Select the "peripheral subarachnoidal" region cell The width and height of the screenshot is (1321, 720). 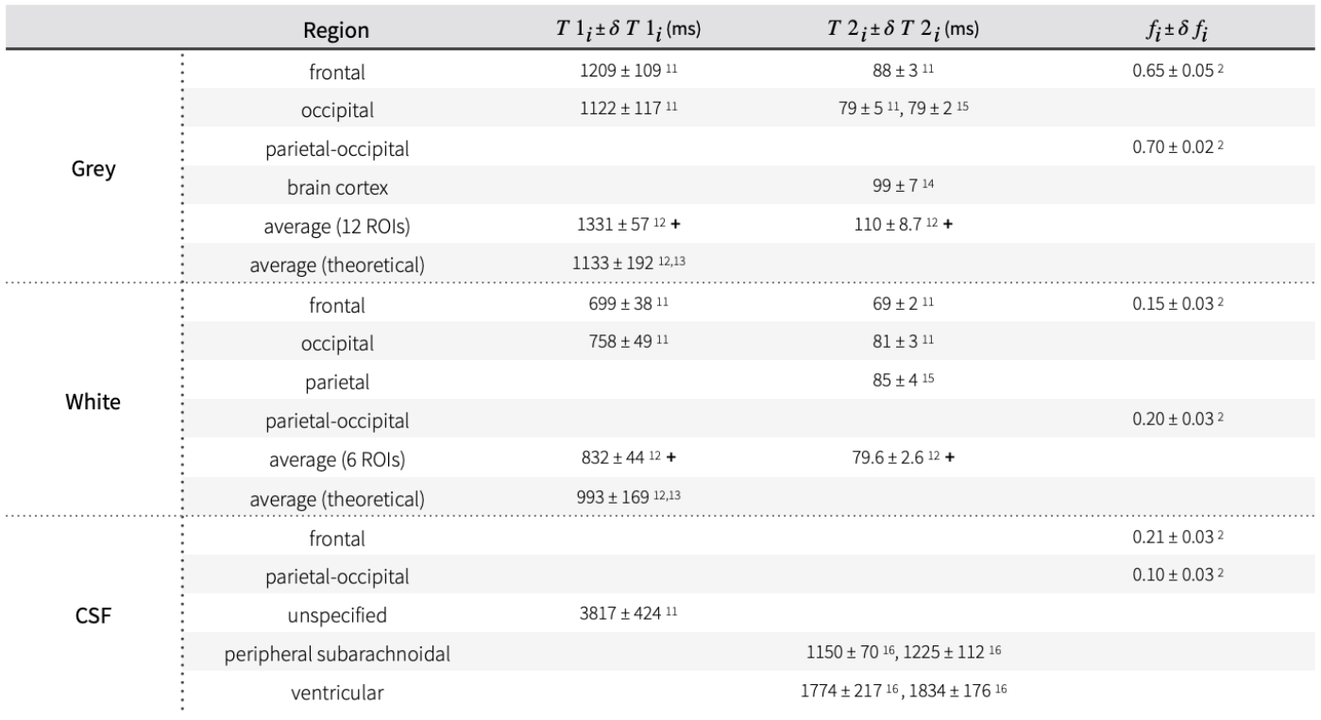click(336, 655)
